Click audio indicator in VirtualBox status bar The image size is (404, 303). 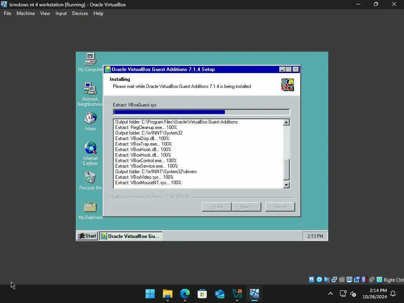[x=327, y=280]
